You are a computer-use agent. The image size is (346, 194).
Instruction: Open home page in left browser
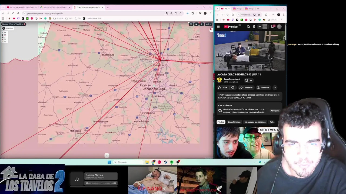pyautogui.click(x=18, y=13)
